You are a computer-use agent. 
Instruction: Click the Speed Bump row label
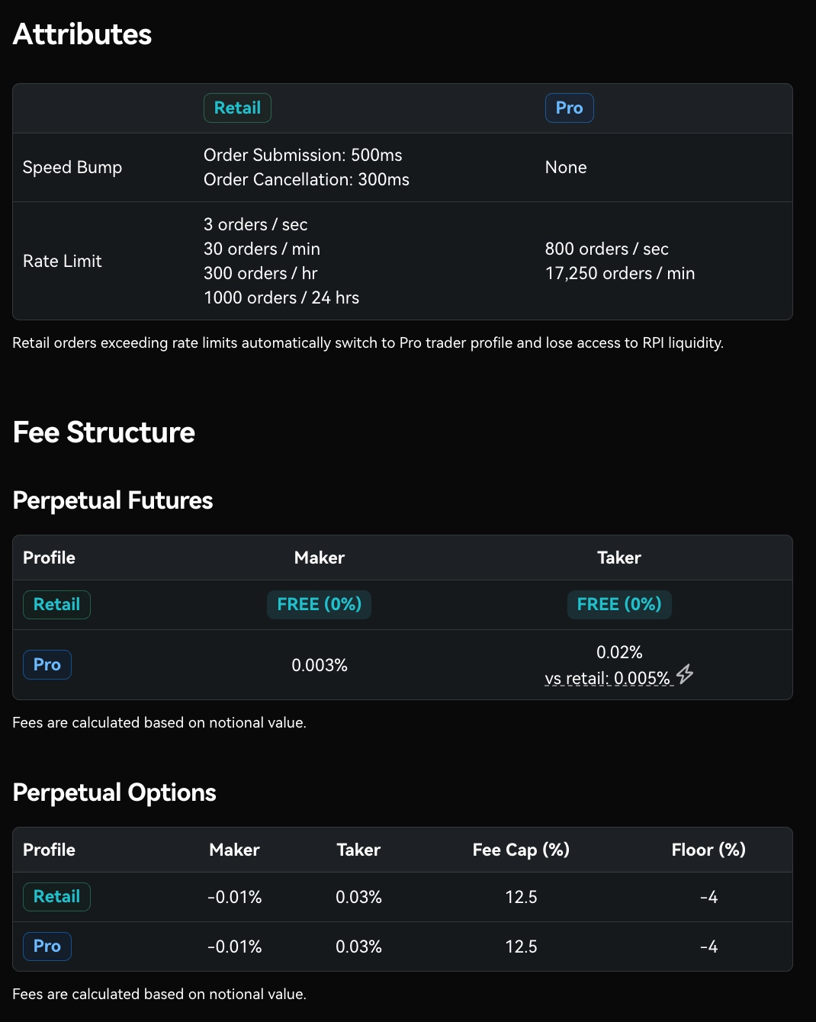click(72, 168)
